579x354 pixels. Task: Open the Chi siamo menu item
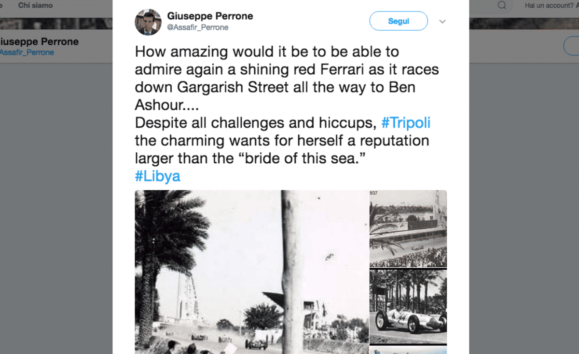click(35, 5)
